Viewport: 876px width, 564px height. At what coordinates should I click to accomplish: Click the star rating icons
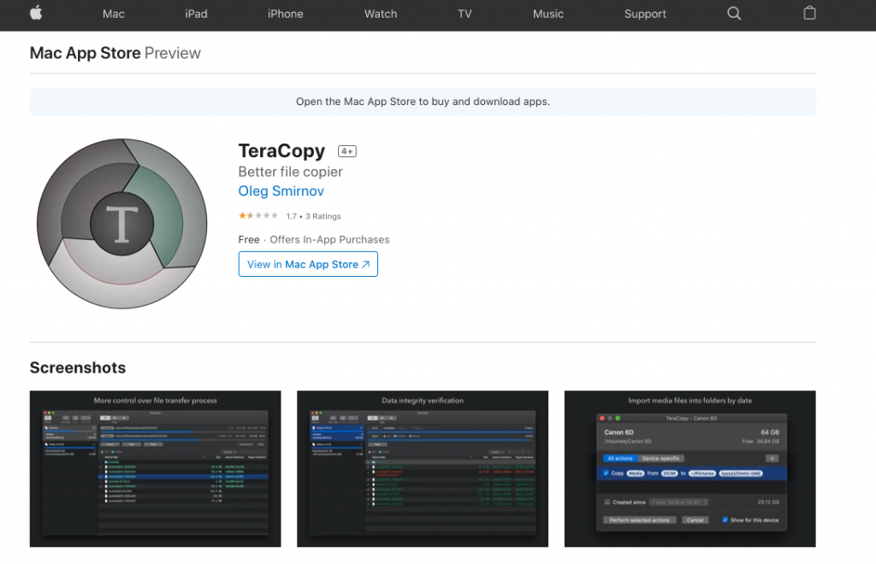coord(258,215)
